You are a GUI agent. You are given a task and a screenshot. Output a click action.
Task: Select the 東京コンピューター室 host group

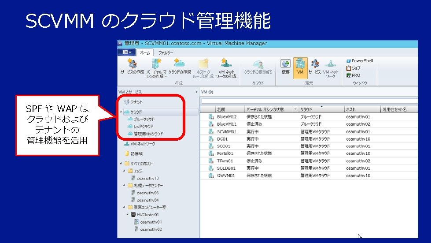147,207
